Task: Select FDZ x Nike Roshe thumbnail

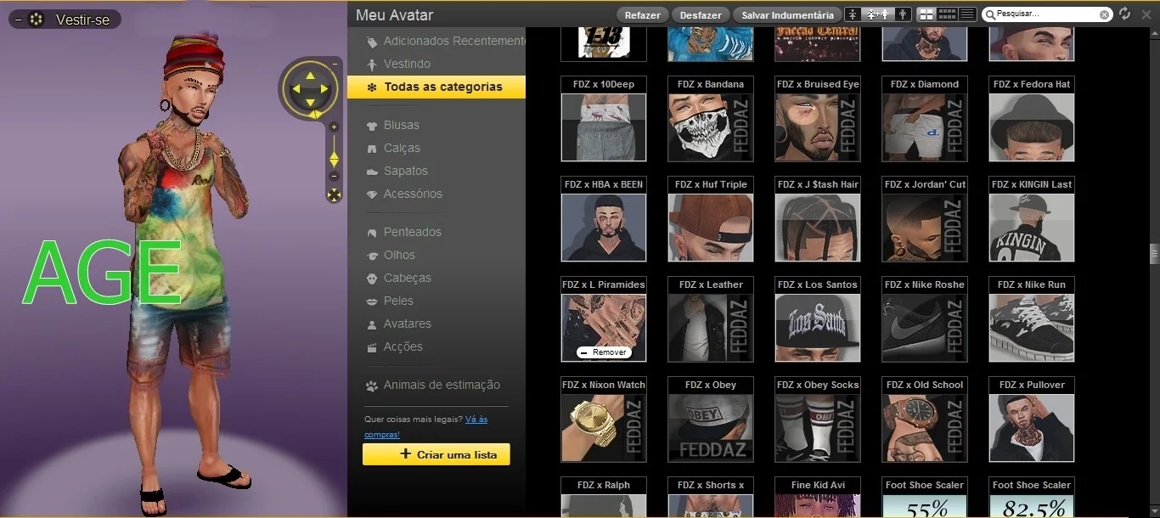Action: point(925,327)
